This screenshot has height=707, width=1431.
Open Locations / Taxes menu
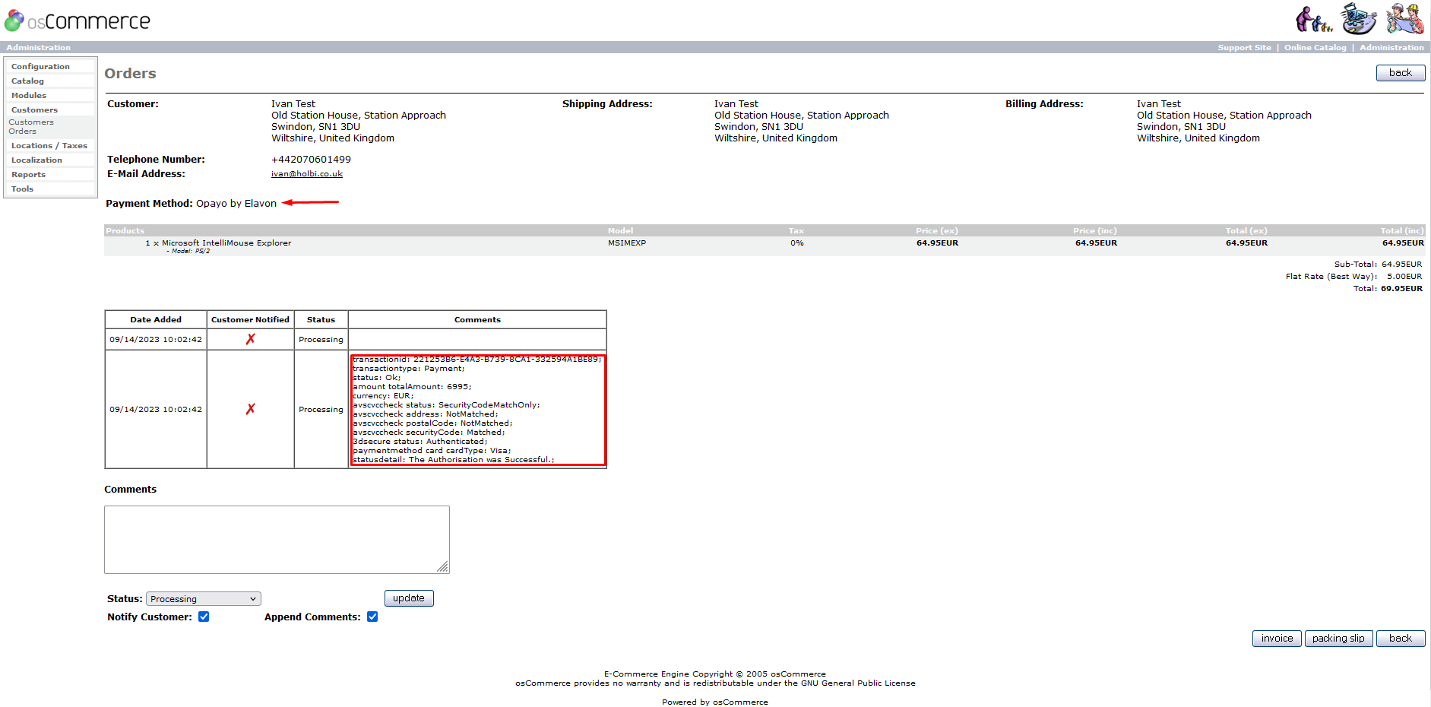[49, 146]
